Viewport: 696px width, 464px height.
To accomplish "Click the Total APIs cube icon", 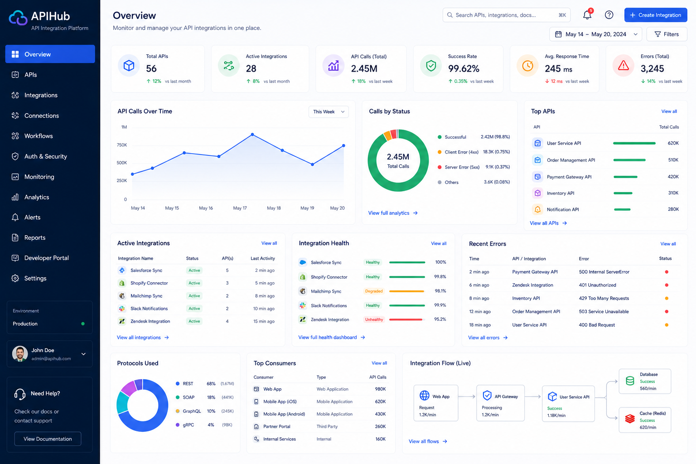I will point(129,66).
